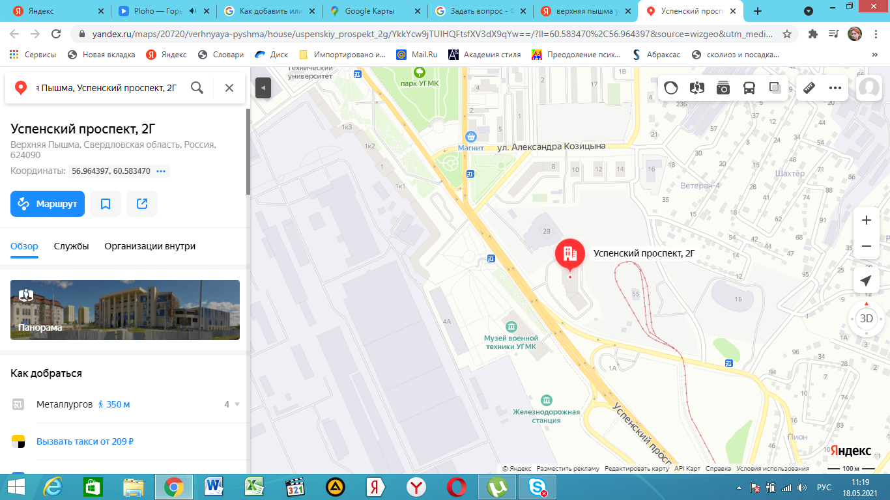Reload the page with the refresh icon
Image resolution: width=890 pixels, height=500 pixels.
click(x=55, y=34)
